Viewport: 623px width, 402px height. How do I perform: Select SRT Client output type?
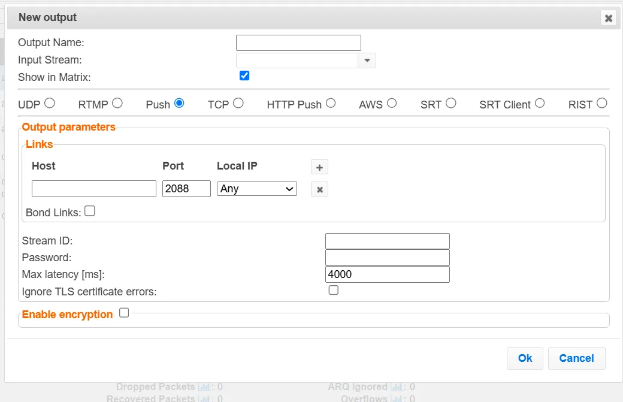[x=540, y=103]
